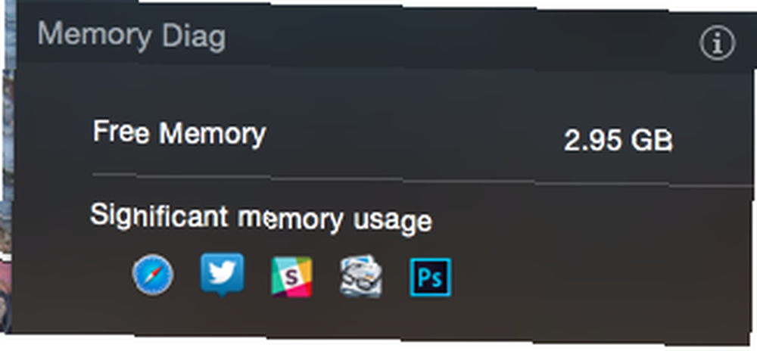Click empty space left of the Safari icon
Image resolution: width=757 pixels, height=351 pixels.
(73, 275)
